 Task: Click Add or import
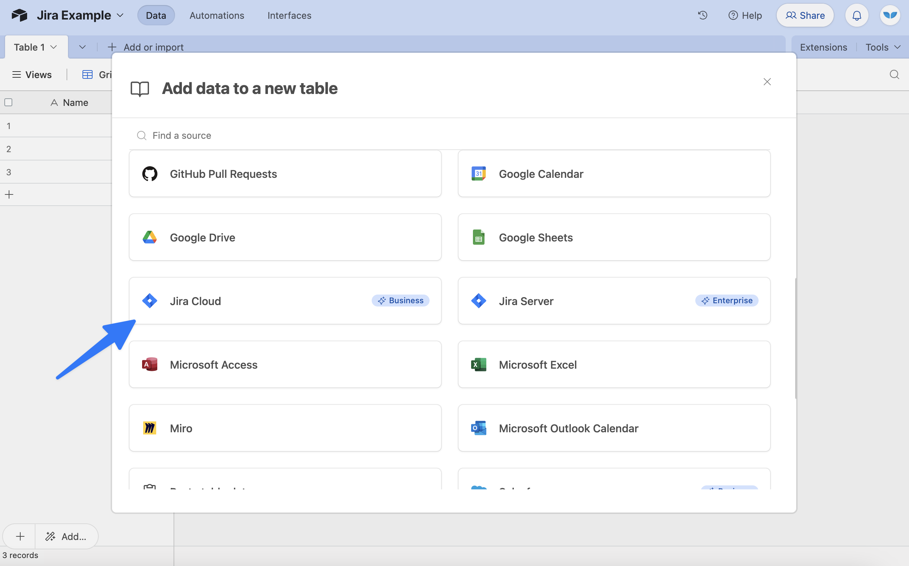pos(146,47)
